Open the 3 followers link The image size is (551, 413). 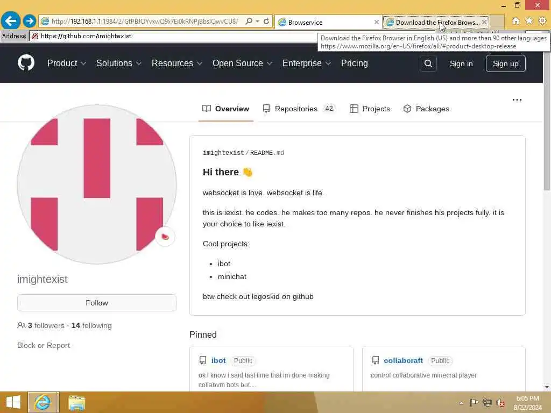point(46,325)
